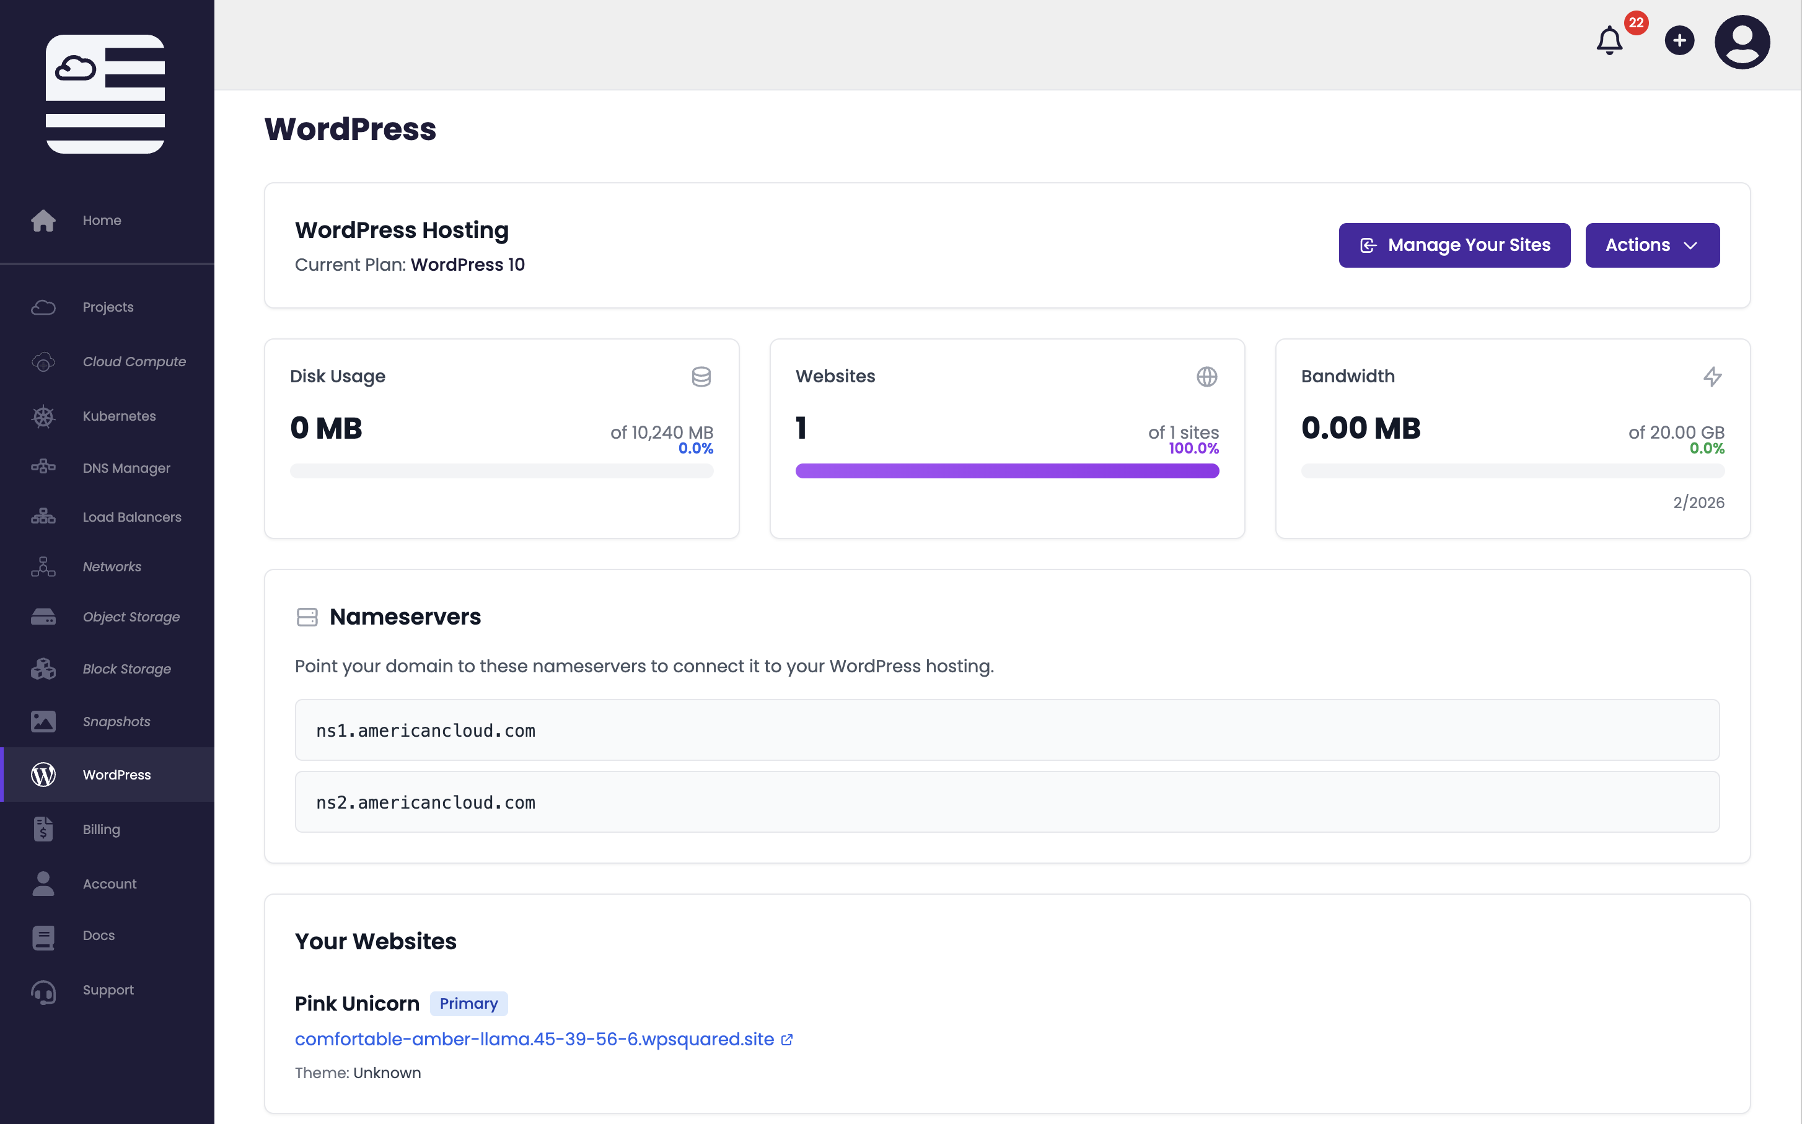The height and width of the screenshot is (1124, 1802).
Task: Click the plus create-new icon
Action: click(1679, 41)
